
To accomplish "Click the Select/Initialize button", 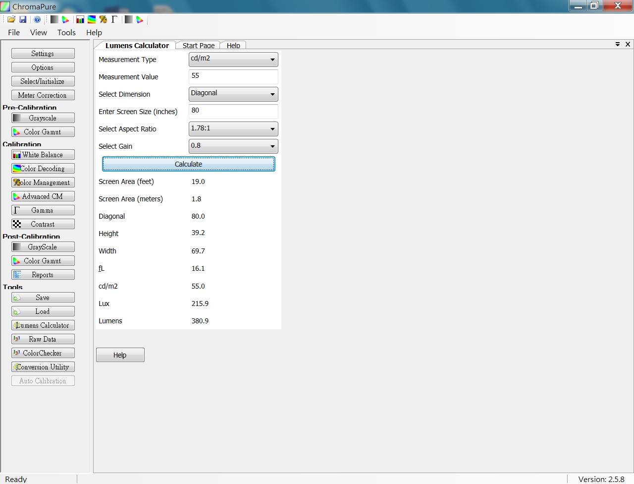I will click(x=43, y=81).
